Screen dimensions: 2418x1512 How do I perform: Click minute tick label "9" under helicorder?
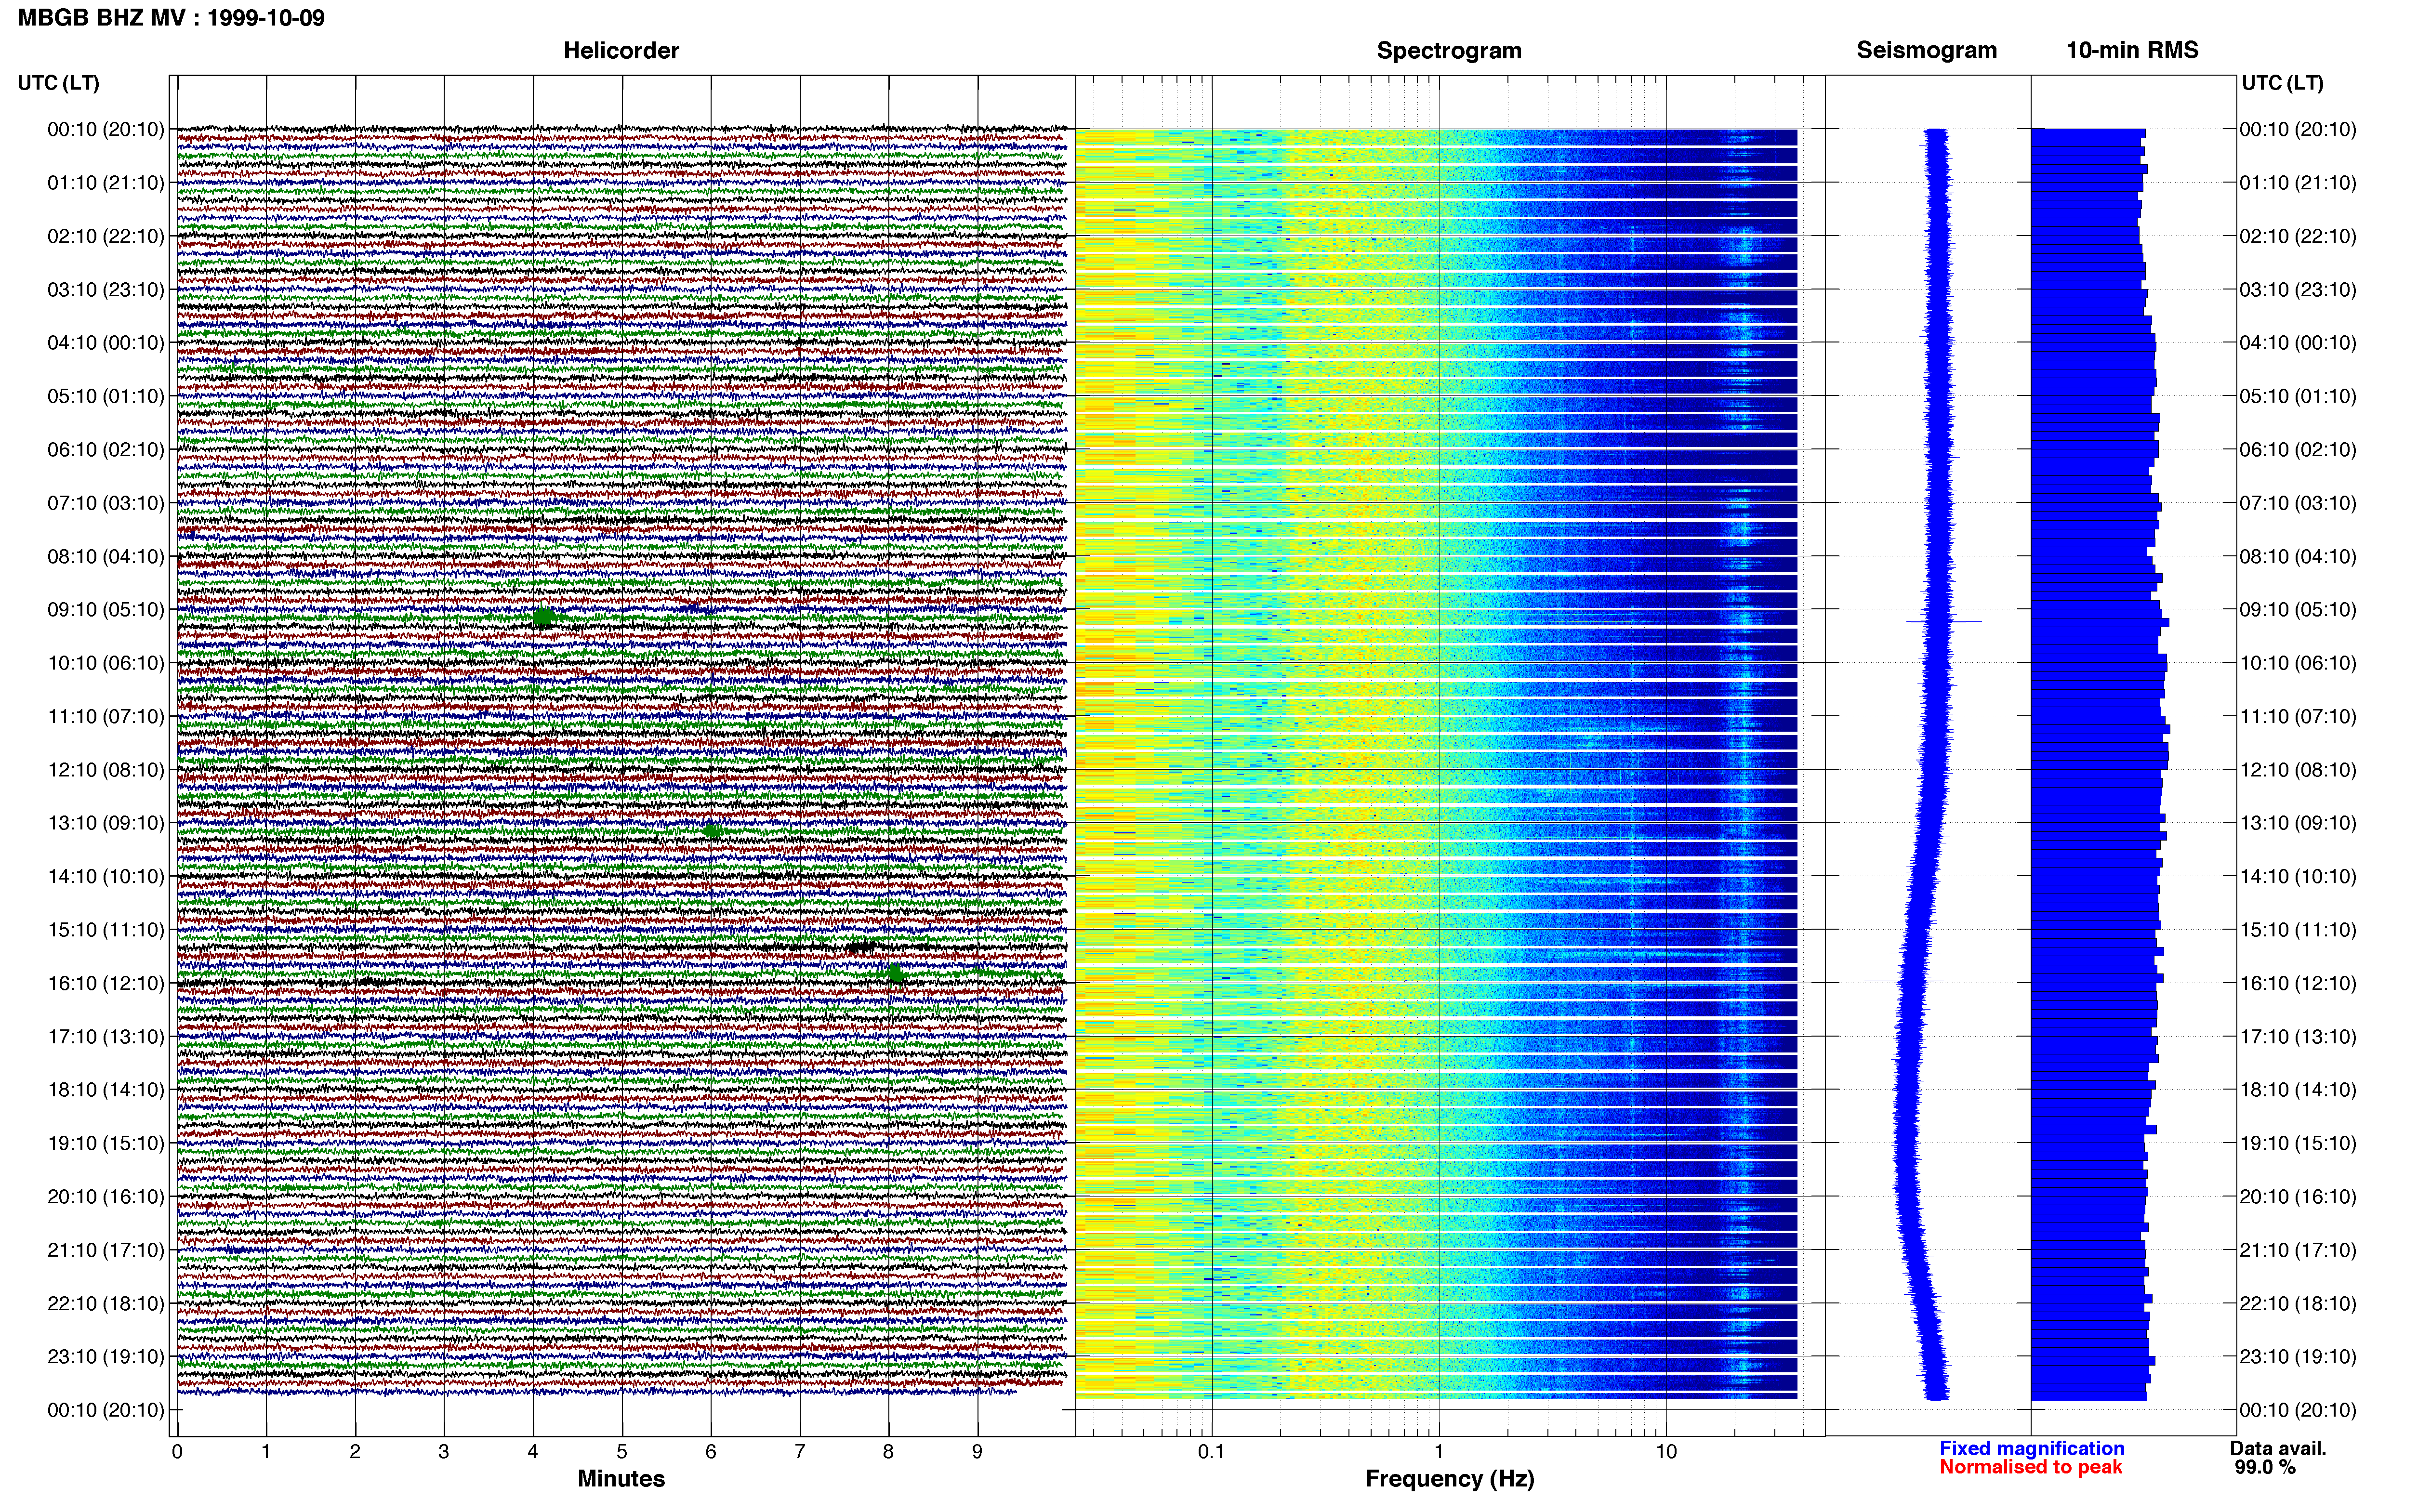coord(978,1451)
